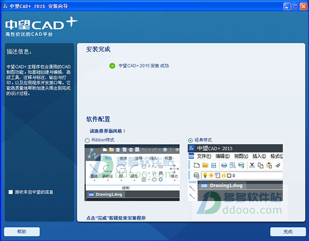Click the 点击"完成"按钮结束安装程序 hint text
The height and width of the screenshot is (241, 309).
[x=116, y=218]
